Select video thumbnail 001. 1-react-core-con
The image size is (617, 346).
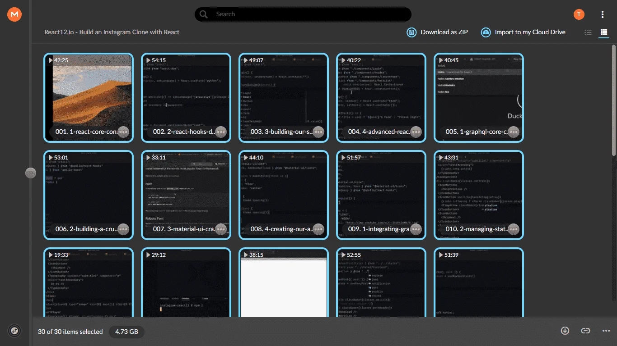[89, 98]
